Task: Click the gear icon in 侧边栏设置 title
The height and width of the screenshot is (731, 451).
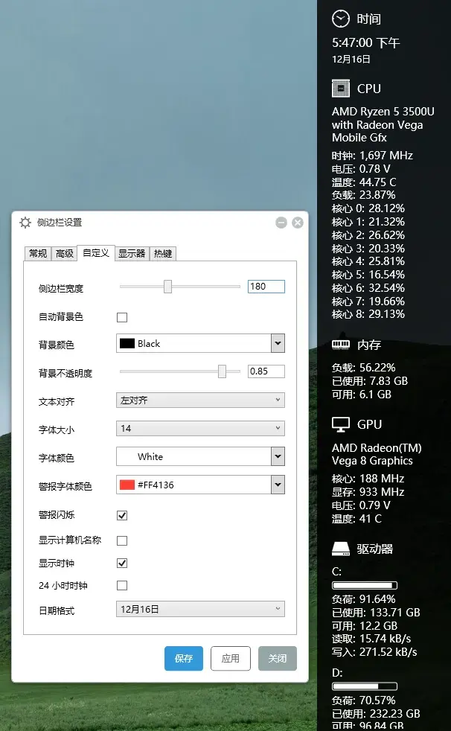Action: tap(25, 223)
